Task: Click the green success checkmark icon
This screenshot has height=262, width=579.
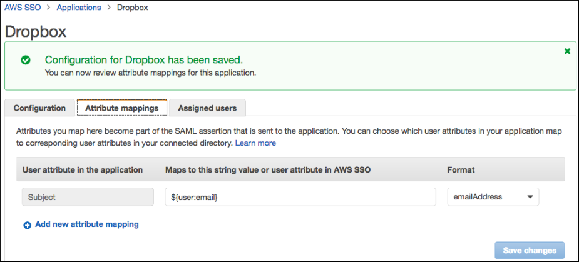Action: (26, 60)
